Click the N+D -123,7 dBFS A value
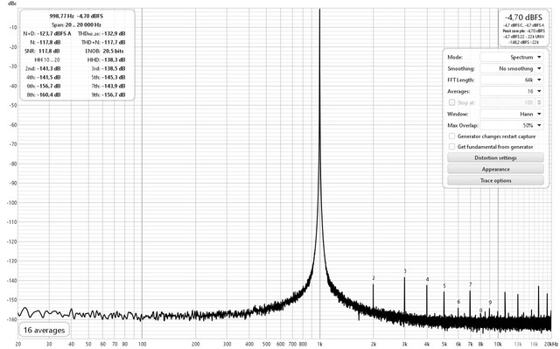 [x=54, y=33]
